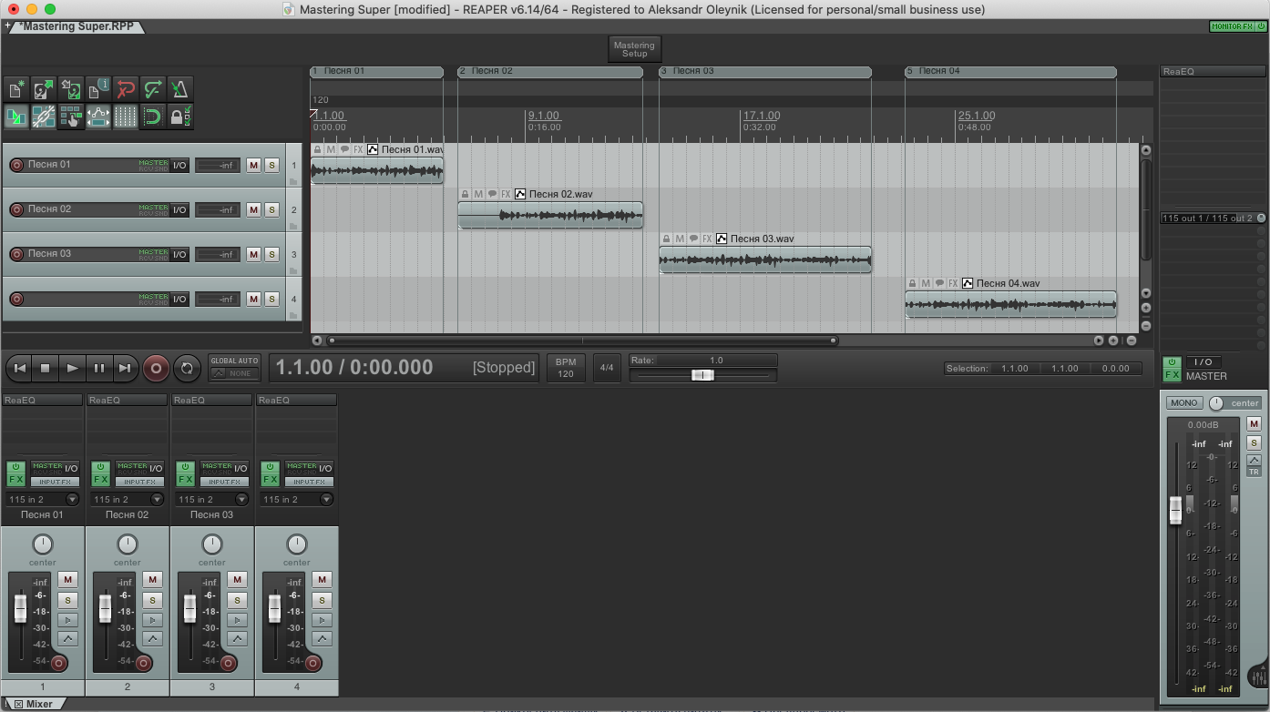This screenshot has width=1270, height=712.
Task: Toggle the grid lines toolbar icon
Action: coord(126,116)
